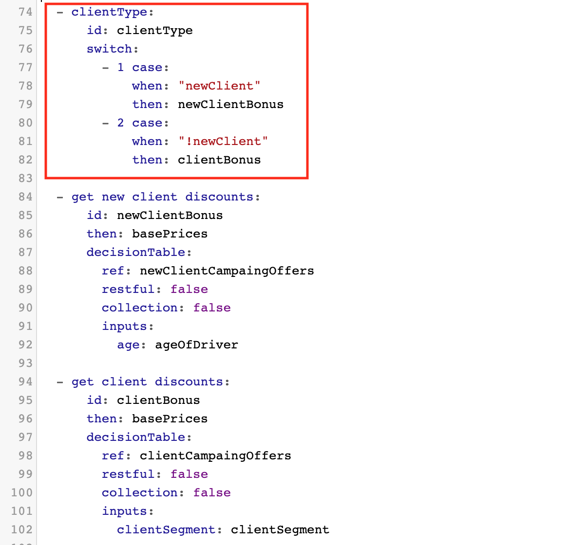This screenshot has height=545, width=570.
Task: Click line number 74 in the gutter
Action: [25, 12]
